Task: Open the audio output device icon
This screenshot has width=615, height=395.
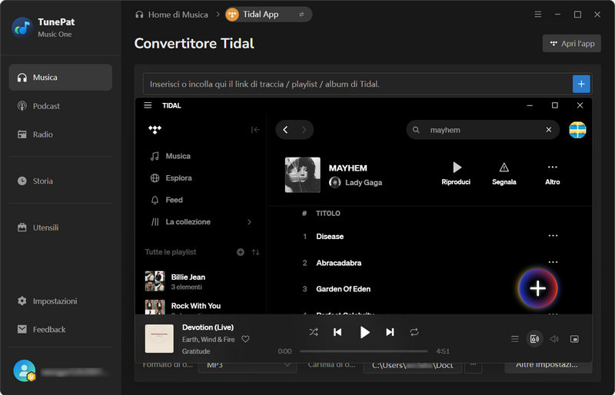Action: pyautogui.click(x=534, y=338)
